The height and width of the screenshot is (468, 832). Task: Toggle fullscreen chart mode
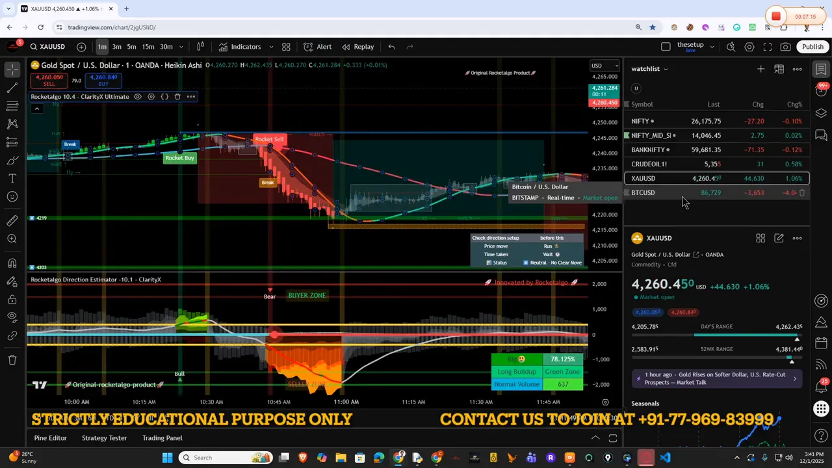point(768,46)
